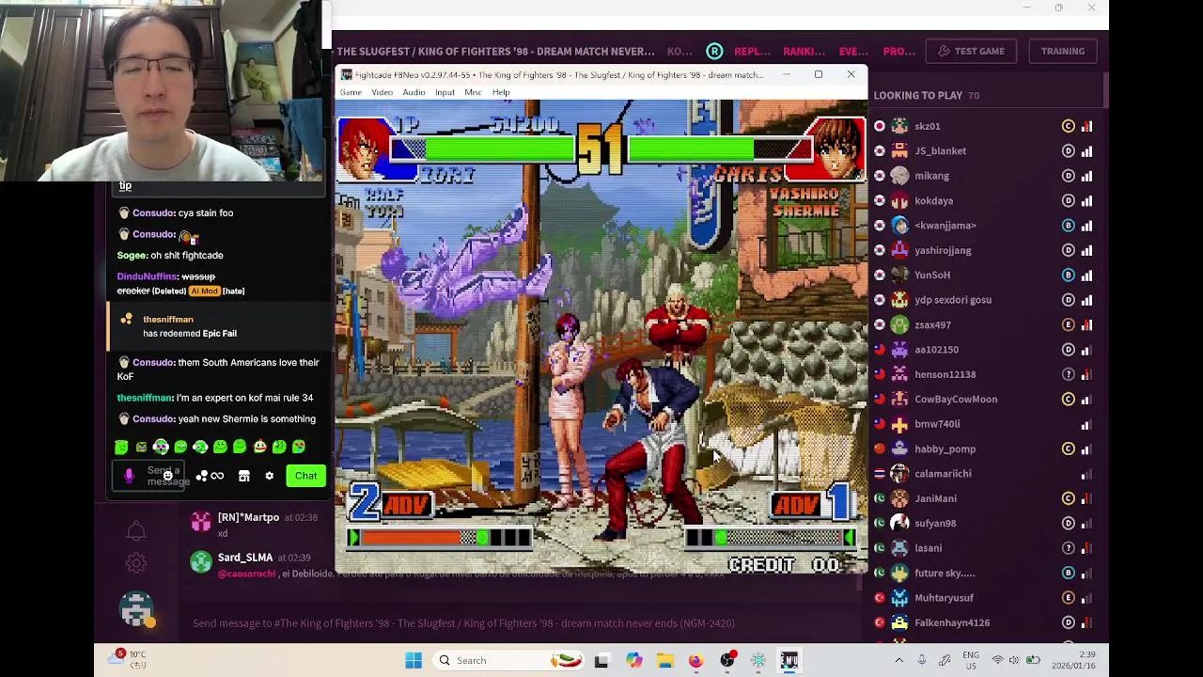Open File Explorer from the taskbar
This screenshot has height=677, width=1203.
664,660
